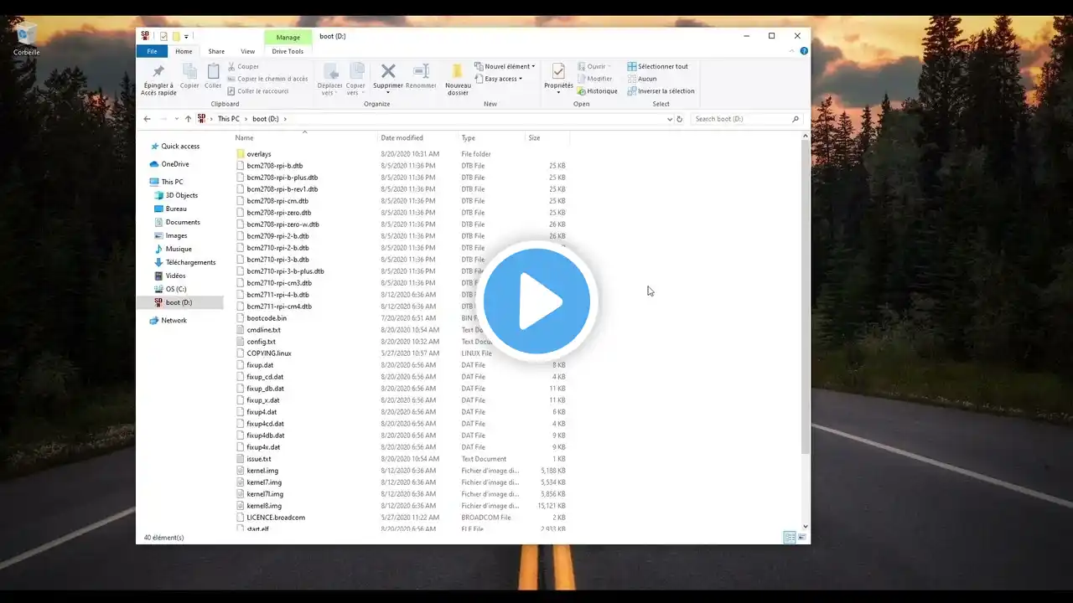Open the Drive Tools tab
This screenshot has height=603, width=1073.
tap(288, 51)
